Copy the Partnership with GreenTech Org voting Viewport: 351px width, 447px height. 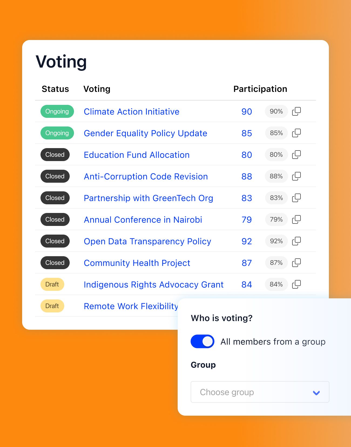296,198
